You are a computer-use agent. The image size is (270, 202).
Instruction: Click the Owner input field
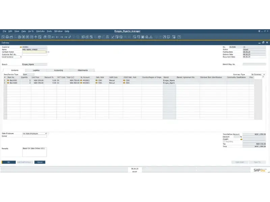[34, 136]
